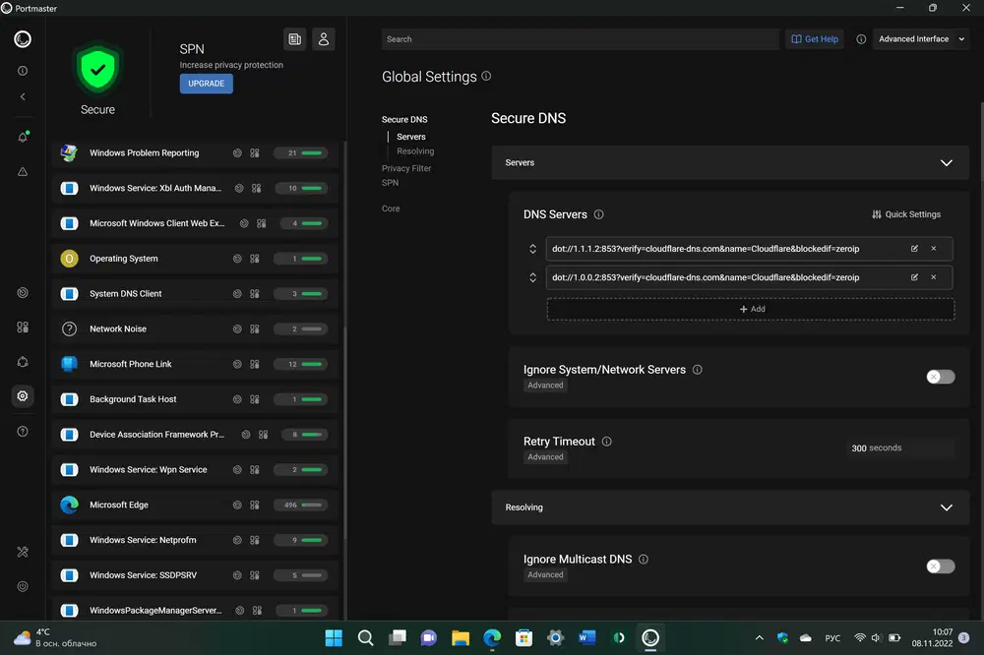Click Add to add a DNS server
Image resolution: width=984 pixels, height=655 pixels.
coord(751,309)
